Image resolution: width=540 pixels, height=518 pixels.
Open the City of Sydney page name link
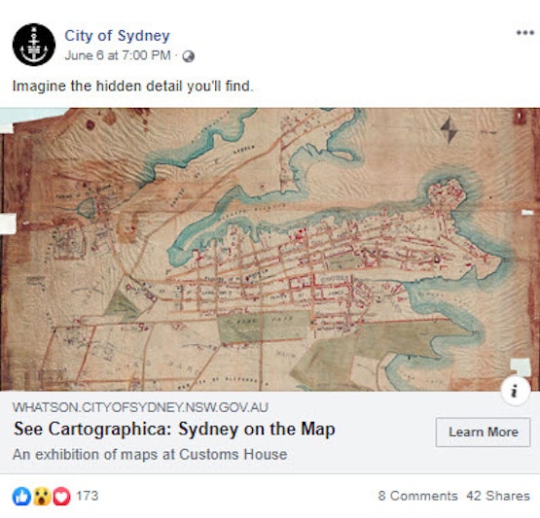pos(117,36)
